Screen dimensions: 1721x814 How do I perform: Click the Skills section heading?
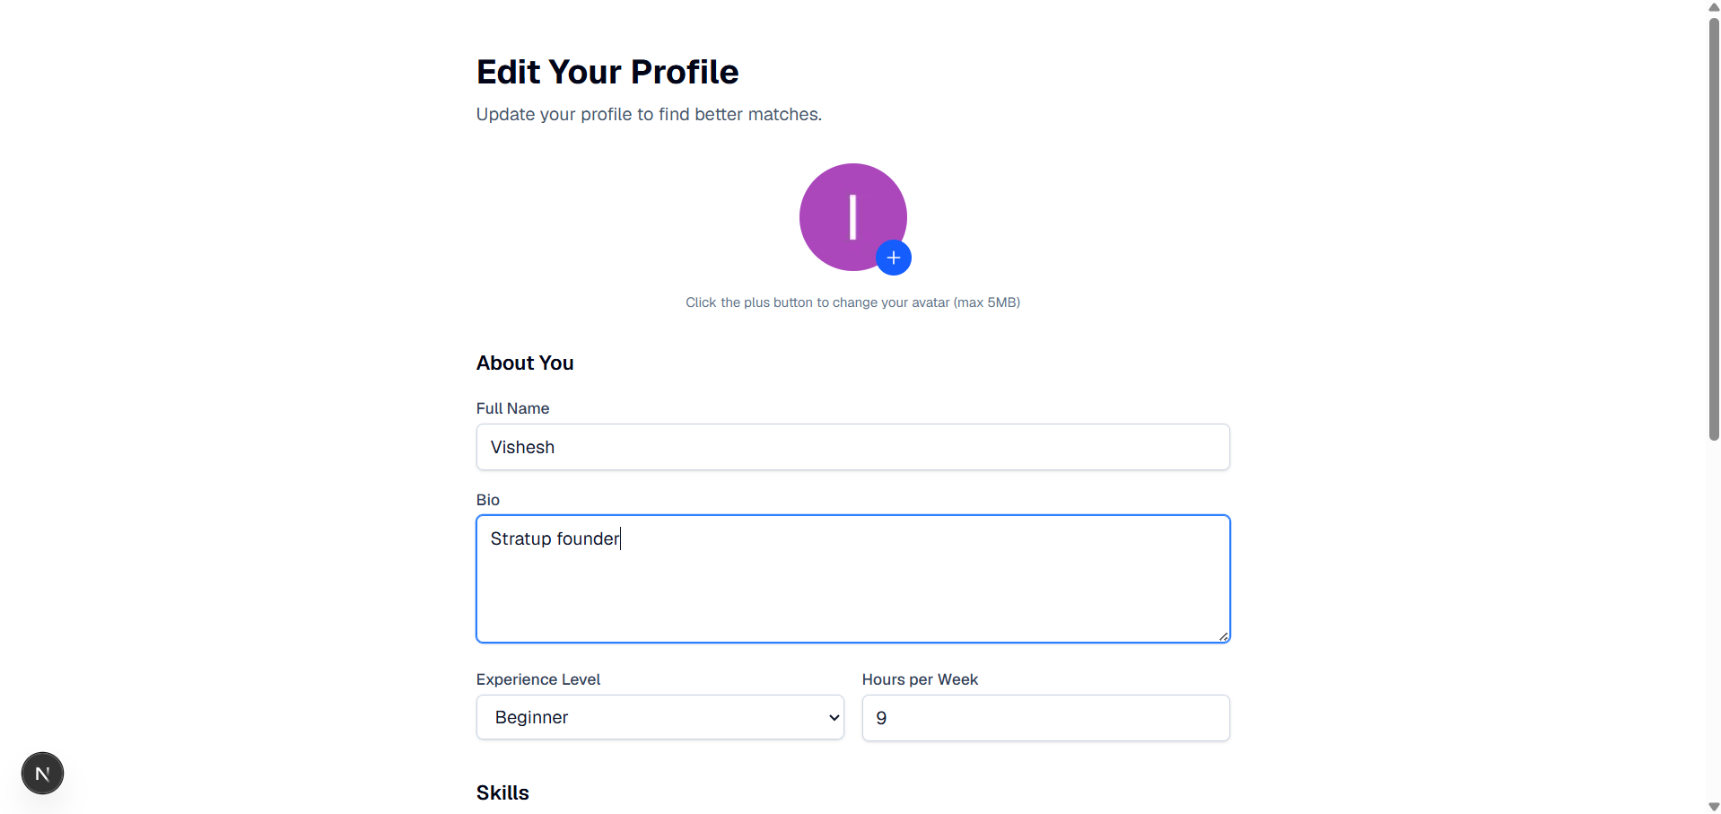tap(502, 792)
